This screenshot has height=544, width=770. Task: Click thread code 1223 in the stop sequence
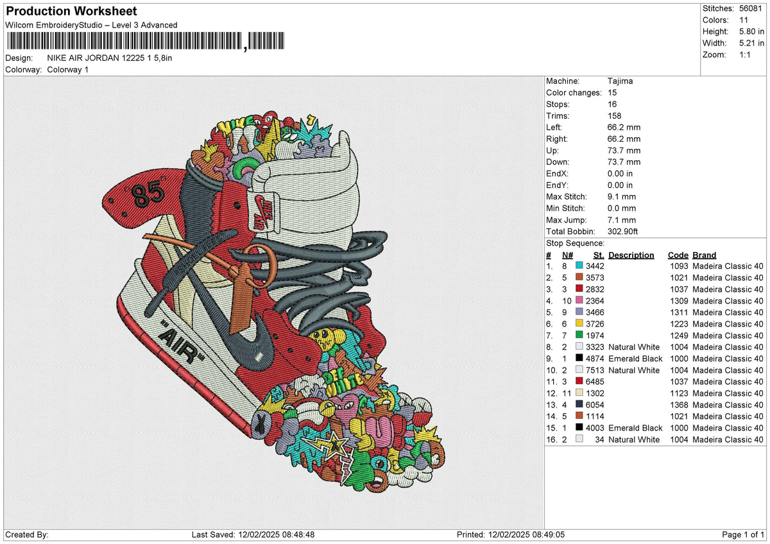coord(678,323)
